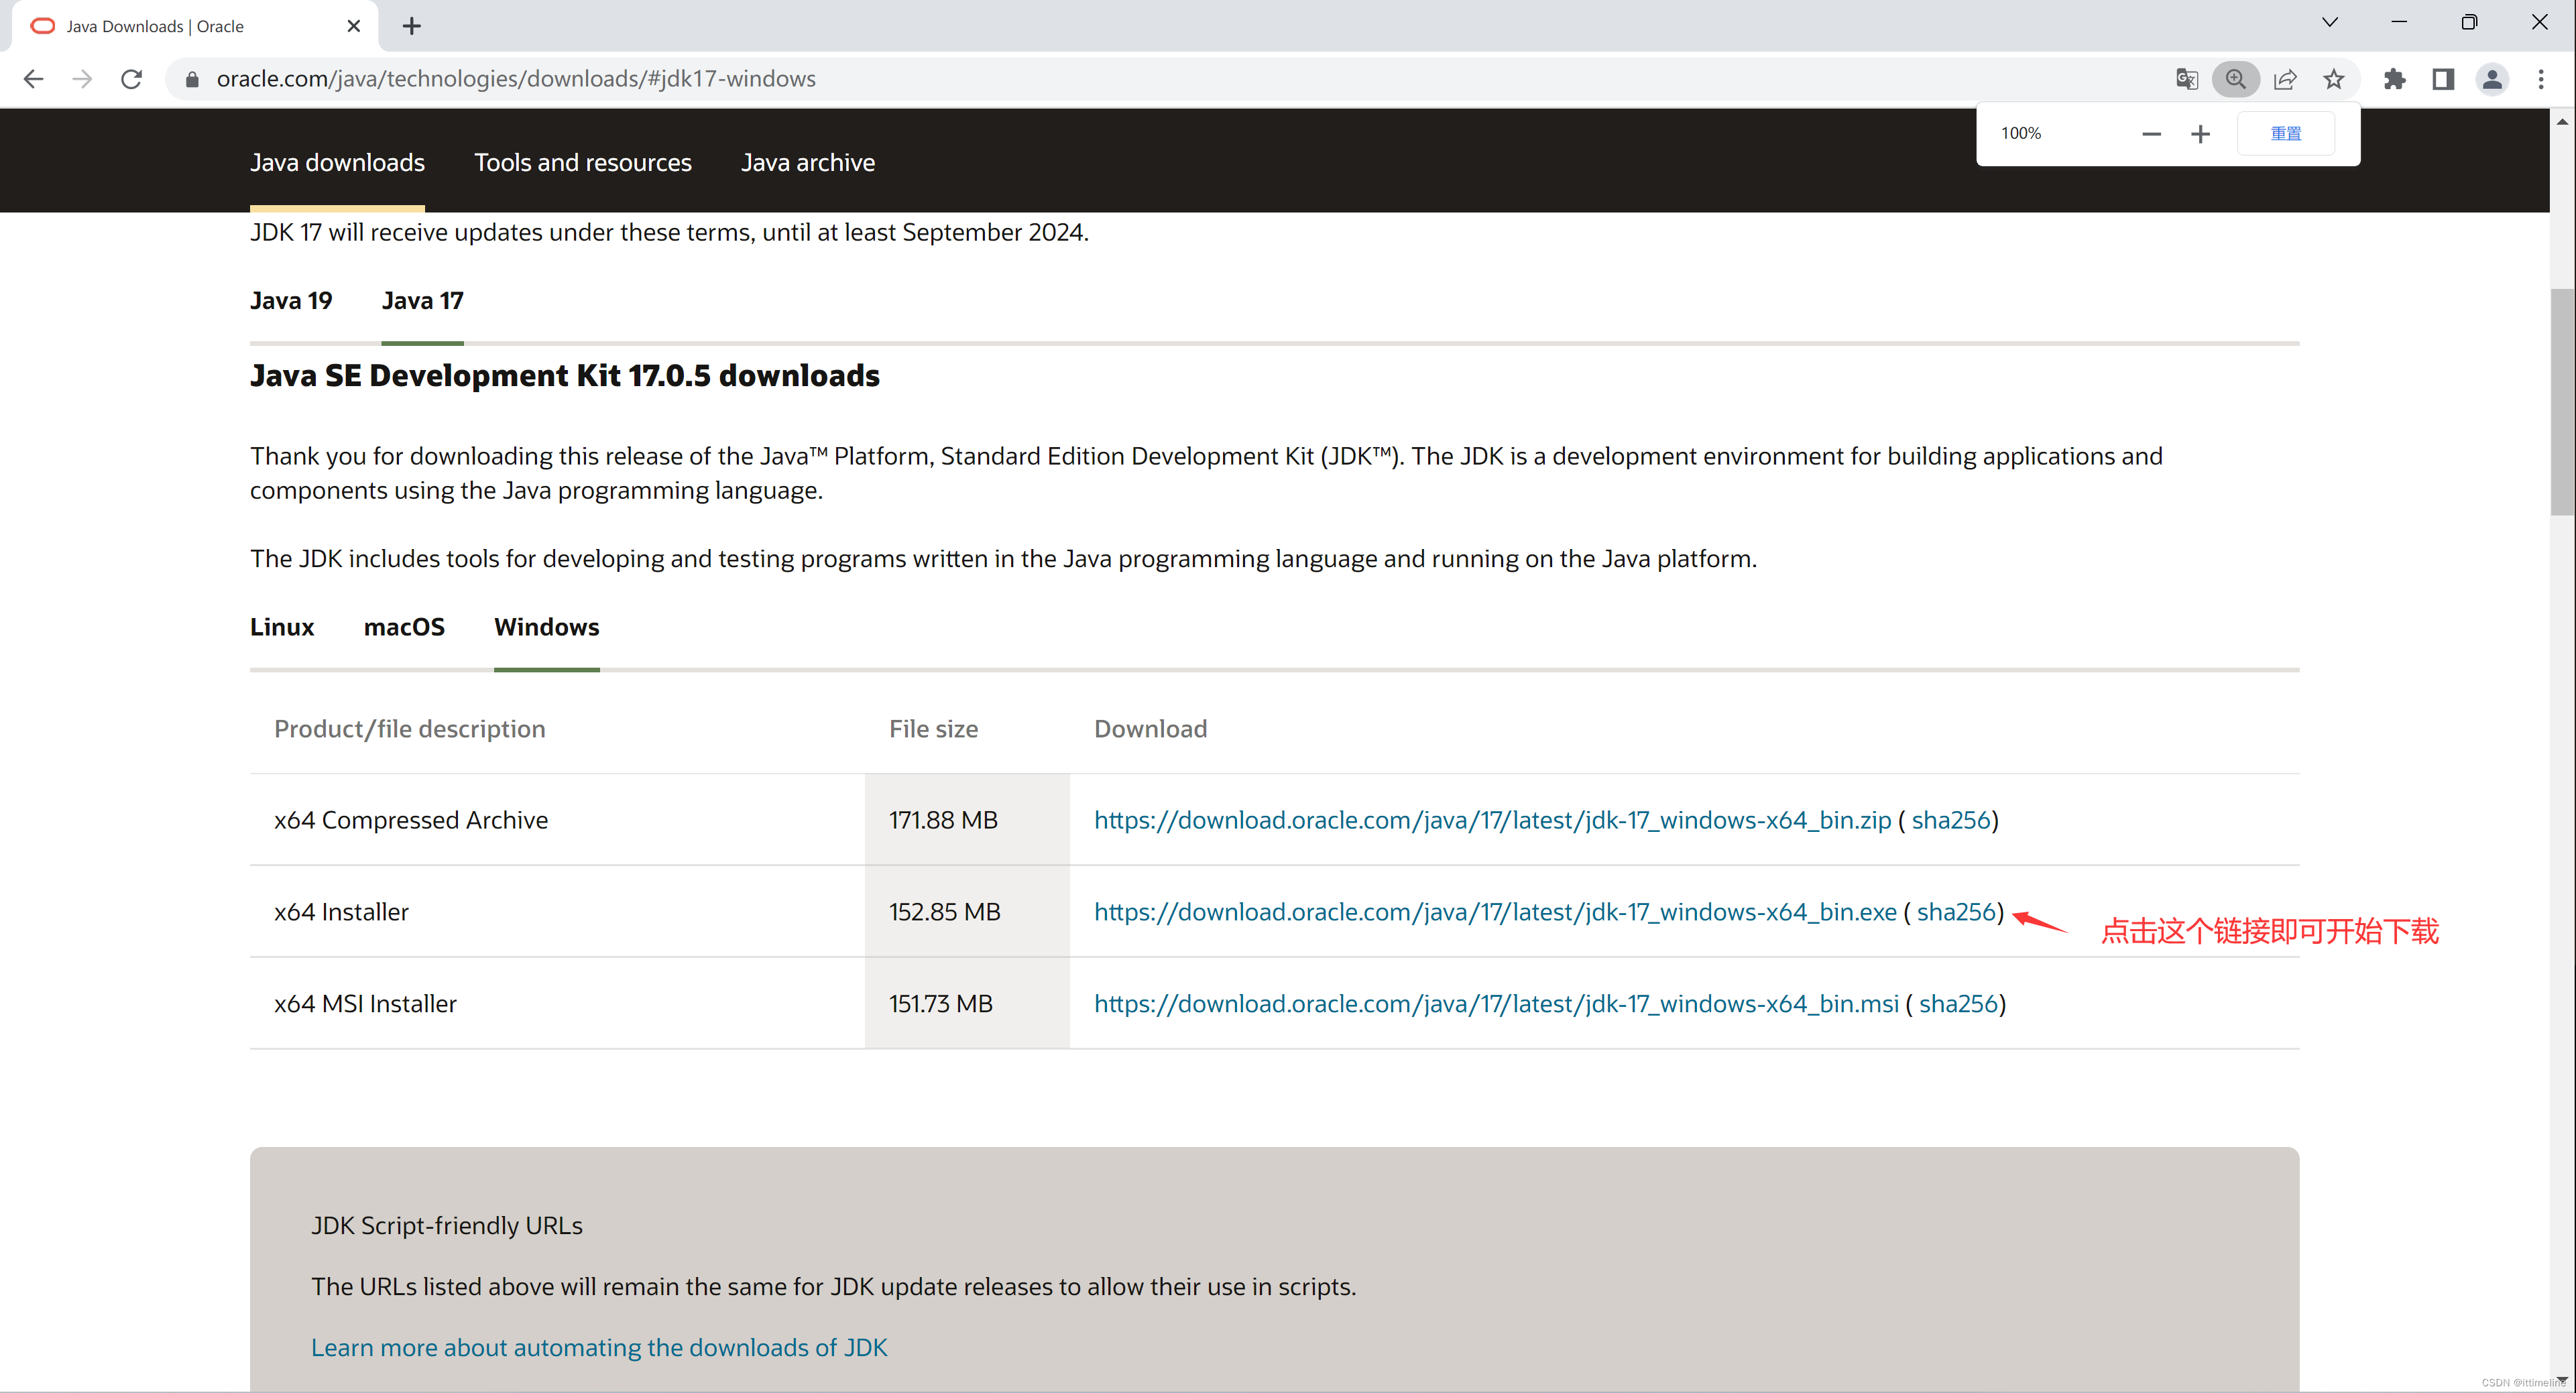This screenshot has width=2576, height=1393.
Task: Open the user profile avatar
Action: tap(2492, 79)
